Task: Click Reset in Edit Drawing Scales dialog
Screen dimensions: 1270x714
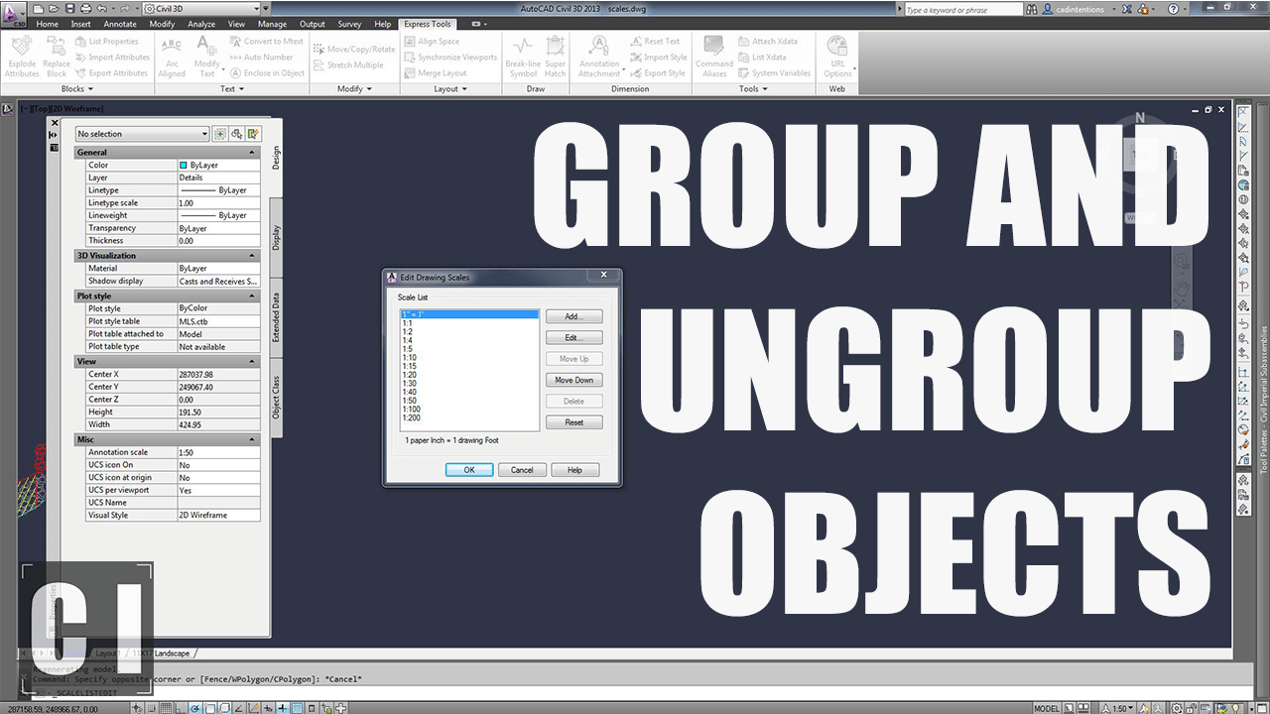Action: pos(573,422)
